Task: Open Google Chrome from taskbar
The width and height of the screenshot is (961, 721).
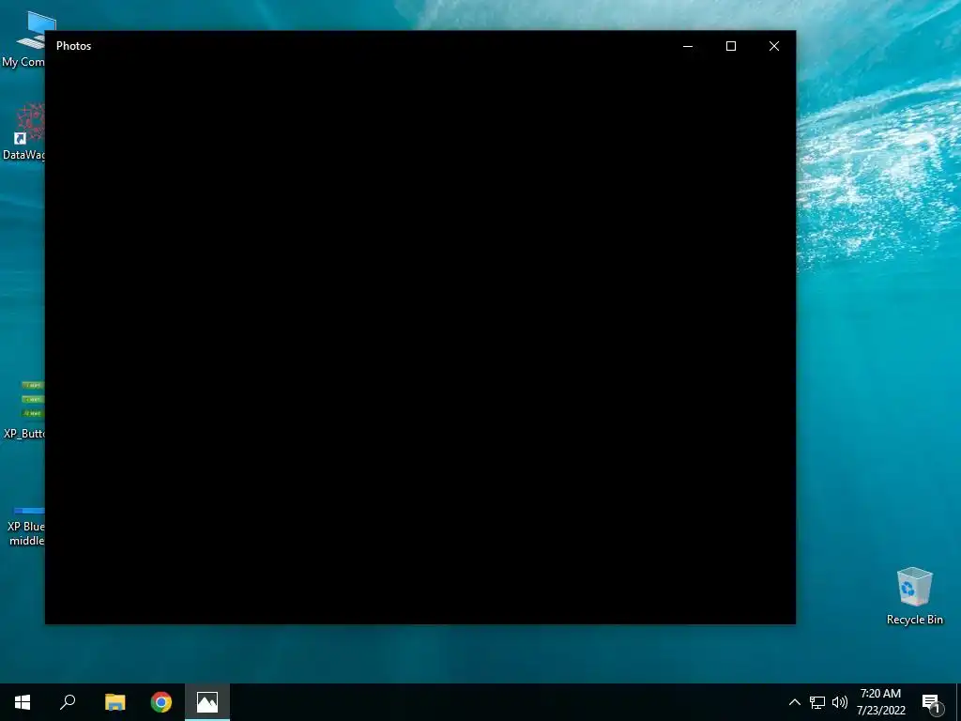Action: [x=161, y=702]
